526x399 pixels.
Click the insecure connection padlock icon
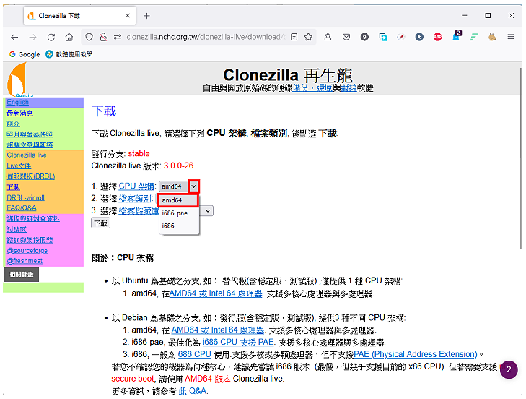pos(103,37)
